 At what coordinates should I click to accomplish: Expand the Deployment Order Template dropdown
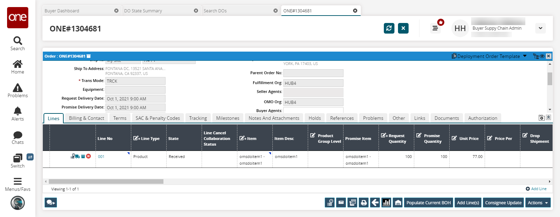coord(525,56)
